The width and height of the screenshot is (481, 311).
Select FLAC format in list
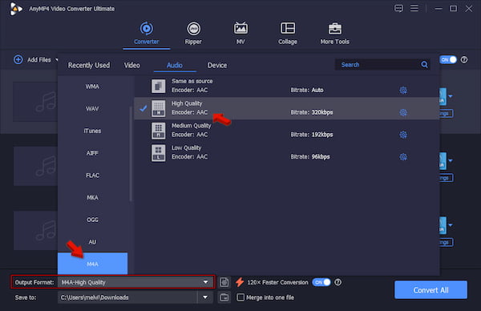92,176
